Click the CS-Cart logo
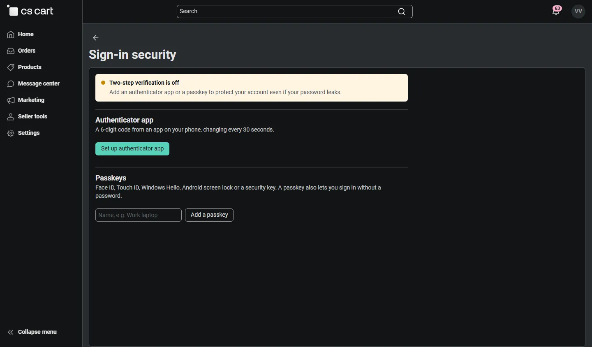This screenshot has width=592, height=347. 30,11
